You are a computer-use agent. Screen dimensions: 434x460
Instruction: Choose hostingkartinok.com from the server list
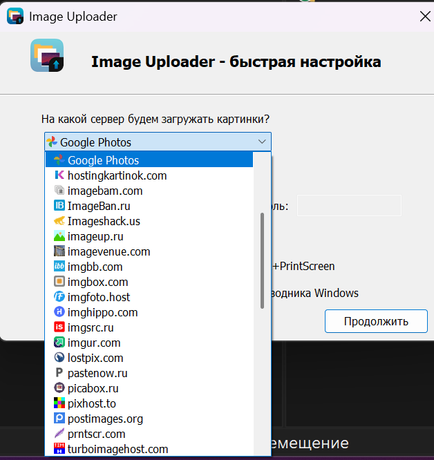pos(149,175)
